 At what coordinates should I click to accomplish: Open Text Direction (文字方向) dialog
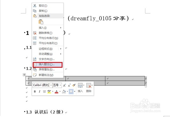pyautogui.click(x=48, y=59)
